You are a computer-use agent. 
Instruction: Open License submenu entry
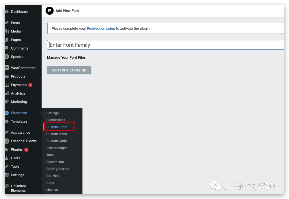52,190
